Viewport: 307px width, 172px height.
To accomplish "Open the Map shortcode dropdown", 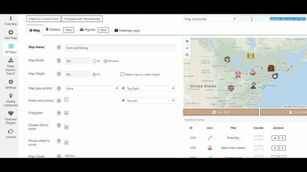I will pyautogui.click(x=210, y=19).
